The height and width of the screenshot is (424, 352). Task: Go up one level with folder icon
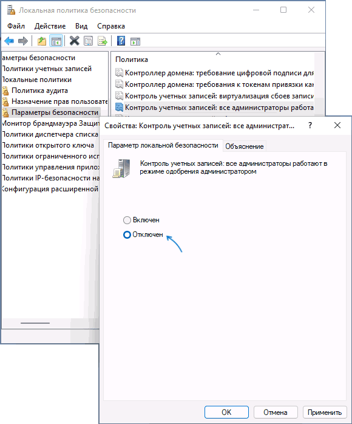[x=42, y=41]
